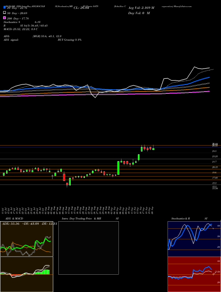Click the 'CL: 26.04' closing price label

click(x=81, y=8)
